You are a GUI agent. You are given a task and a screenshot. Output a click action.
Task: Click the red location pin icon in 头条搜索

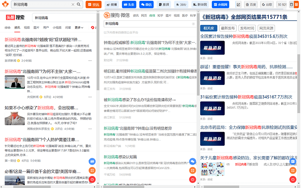point(93,27)
